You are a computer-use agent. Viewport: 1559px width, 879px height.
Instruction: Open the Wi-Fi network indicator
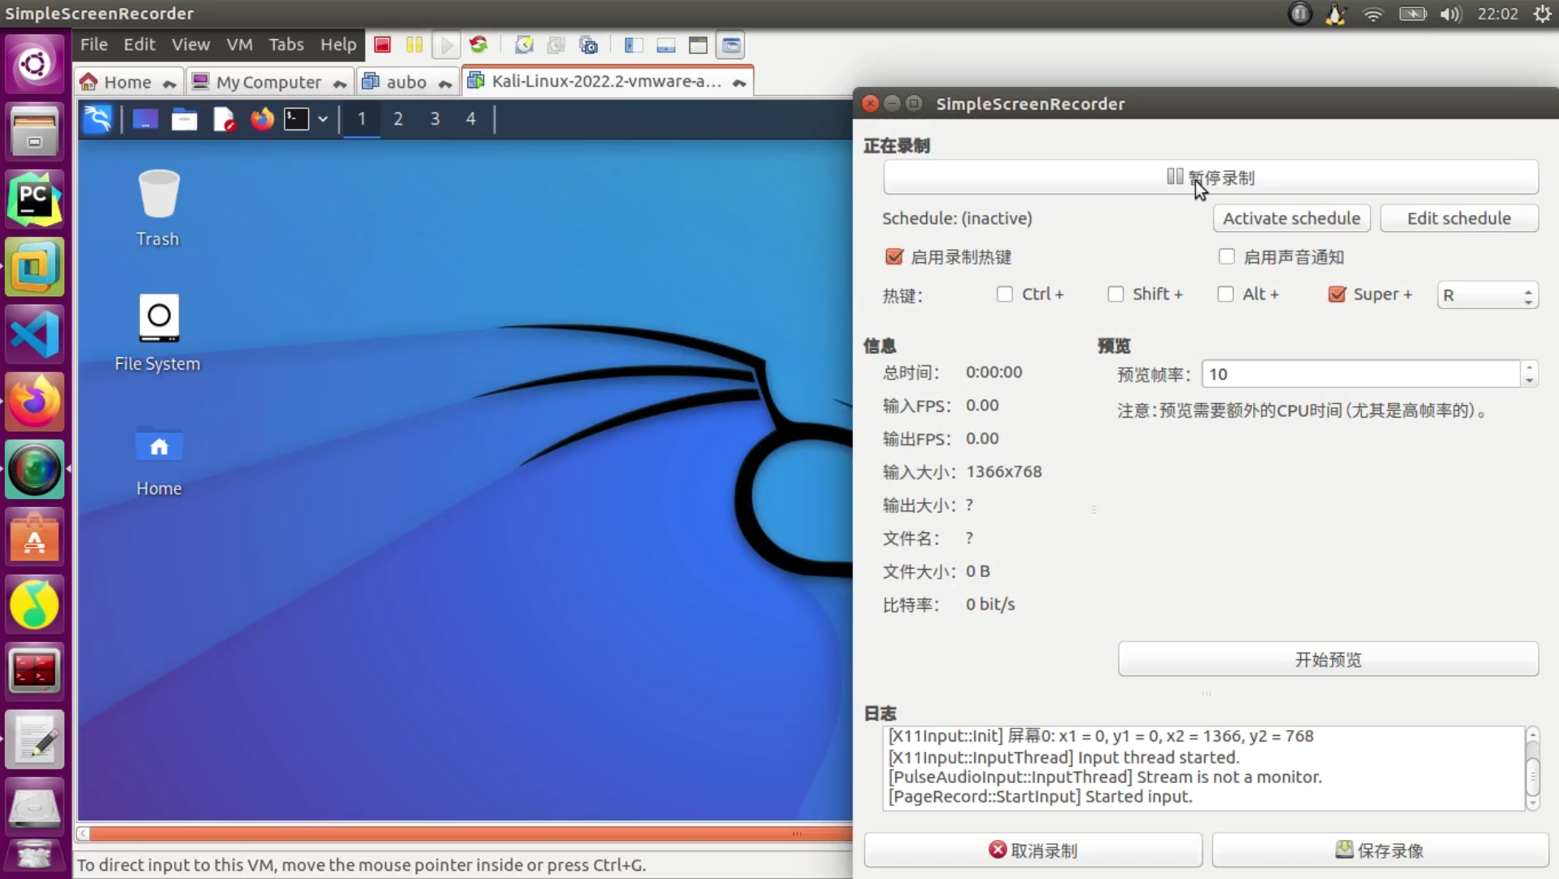(1373, 14)
